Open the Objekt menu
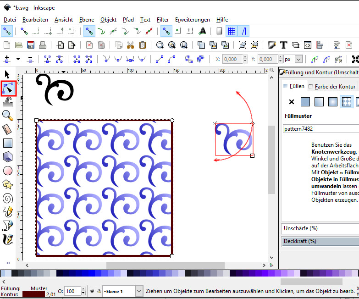The width and height of the screenshot is (359, 299). (x=108, y=20)
